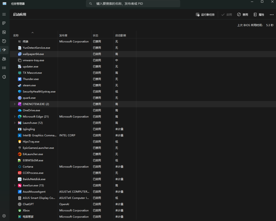Open the Performance page in sidebar
Image resolution: width=276 pixels, height=221 pixels.
point(4,32)
